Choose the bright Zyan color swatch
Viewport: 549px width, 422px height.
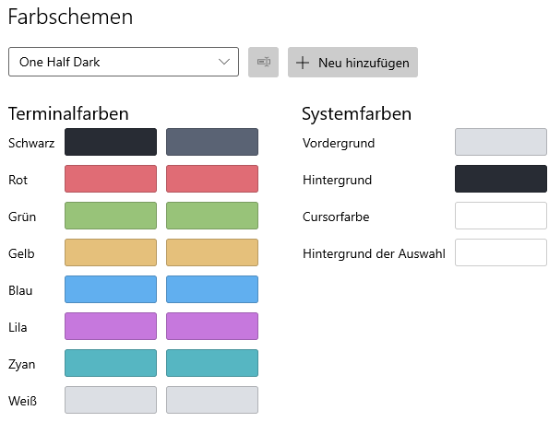coord(212,363)
